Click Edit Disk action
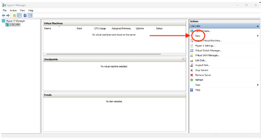262x139 pixels. [201, 60]
